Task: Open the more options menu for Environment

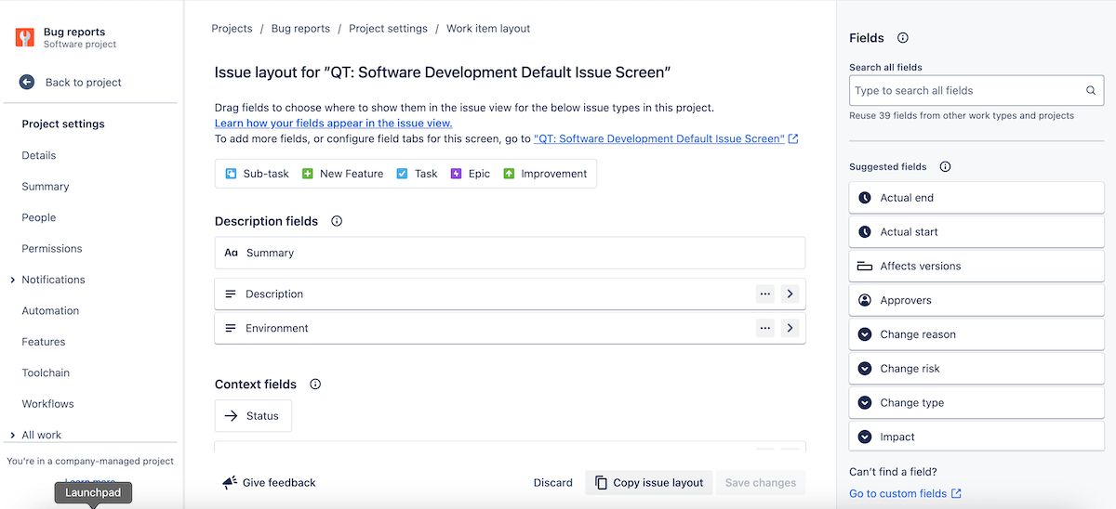Action: pos(765,328)
